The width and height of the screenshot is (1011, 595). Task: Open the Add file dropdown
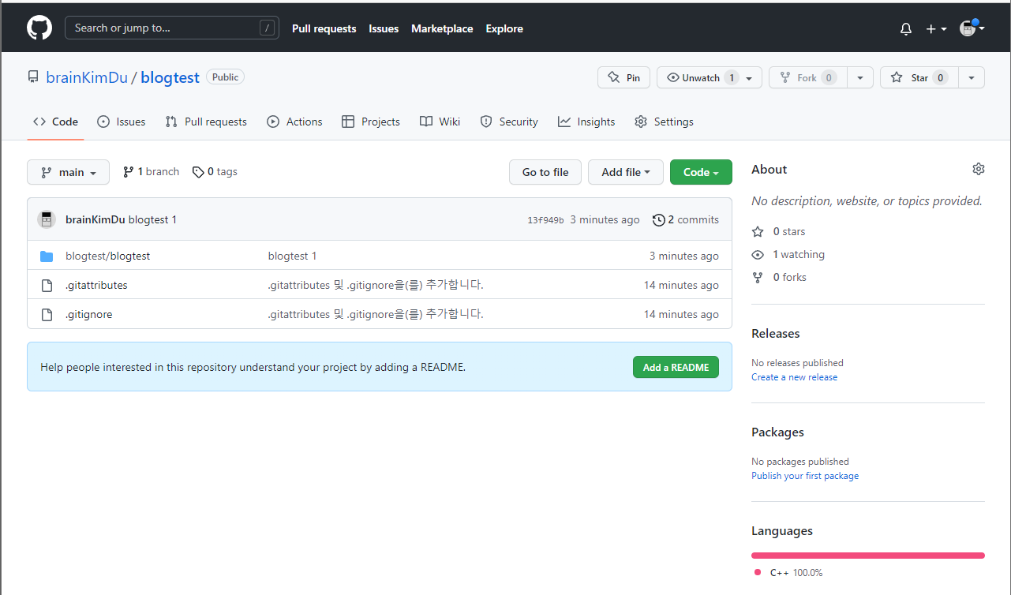[x=626, y=172]
